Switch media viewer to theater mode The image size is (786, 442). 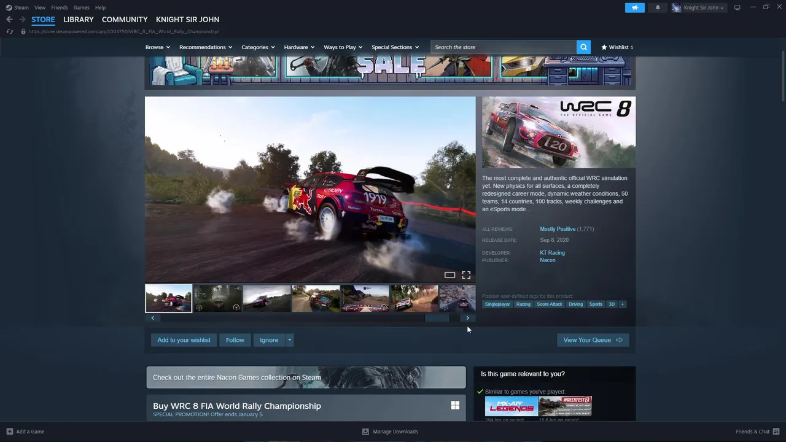point(449,275)
